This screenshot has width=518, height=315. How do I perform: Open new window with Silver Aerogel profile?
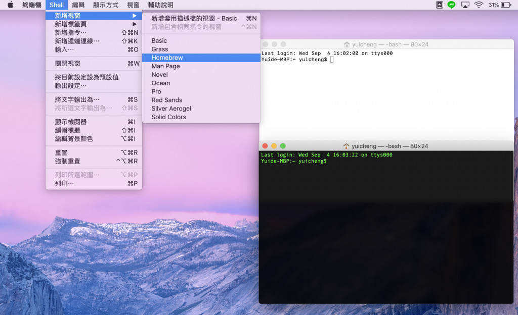click(x=201, y=109)
